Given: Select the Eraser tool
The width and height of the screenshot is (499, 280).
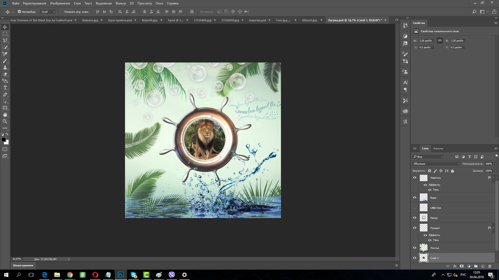Looking at the screenshot, I should (5, 74).
